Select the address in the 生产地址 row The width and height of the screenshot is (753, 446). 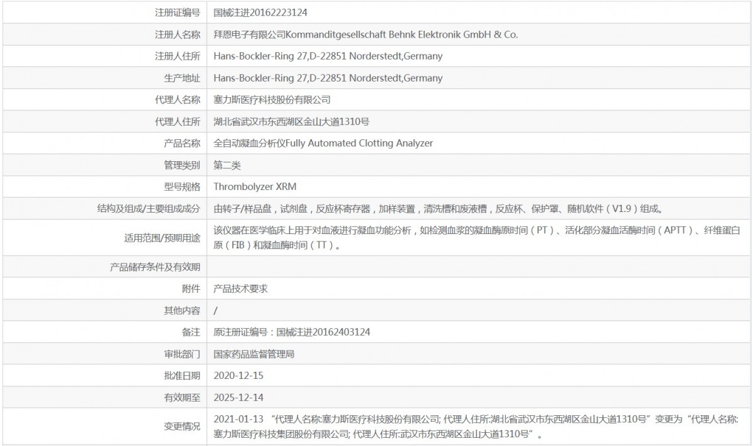pyautogui.click(x=328, y=78)
